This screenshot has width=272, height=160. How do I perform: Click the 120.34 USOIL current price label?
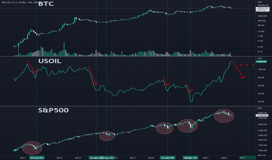(x=261, y=61)
